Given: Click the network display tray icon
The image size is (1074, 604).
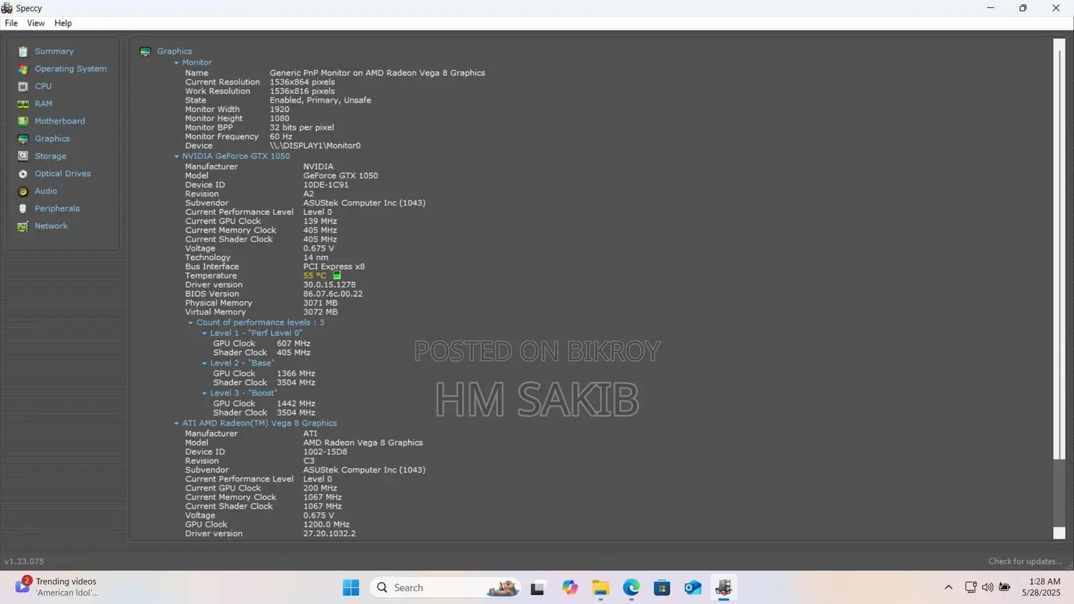Looking at the screenshot, I should pos(971,587).
